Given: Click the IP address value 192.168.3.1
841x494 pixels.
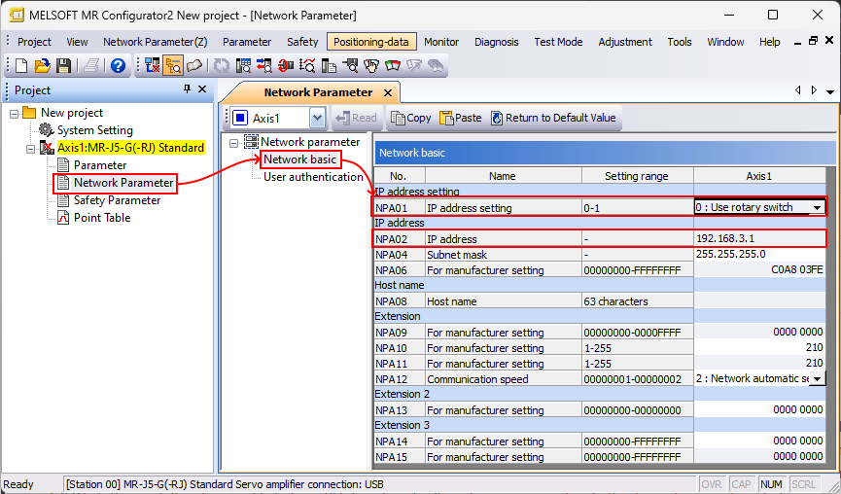Looking at the screenshot, I should click(759, 238).
